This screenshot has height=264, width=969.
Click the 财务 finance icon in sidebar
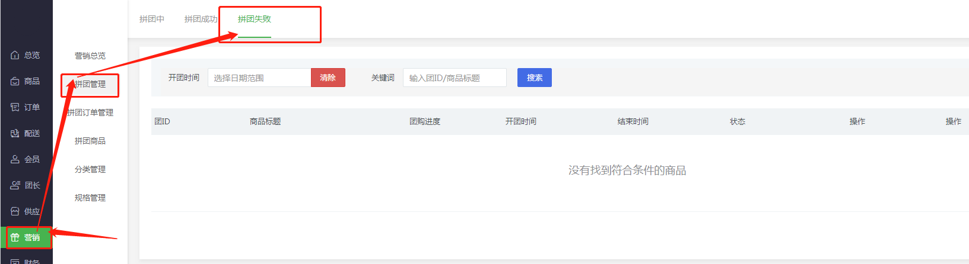pos(15,262)
